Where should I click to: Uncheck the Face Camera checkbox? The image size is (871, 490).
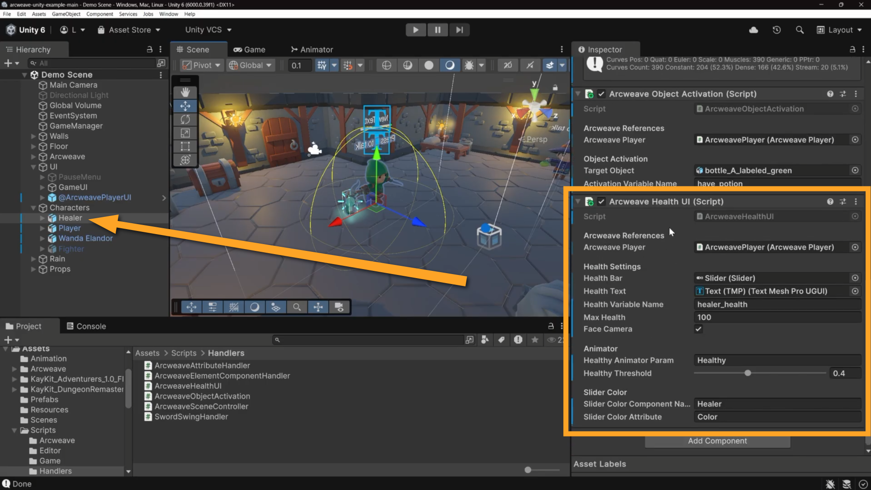(699, 329)
